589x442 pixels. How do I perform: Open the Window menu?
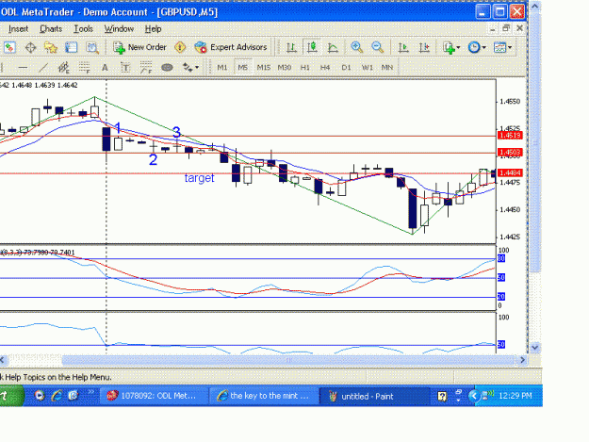[x=119, y=29]
